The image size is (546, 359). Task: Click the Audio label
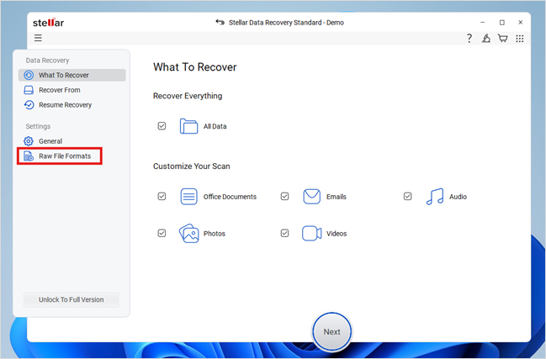[458, 197]
